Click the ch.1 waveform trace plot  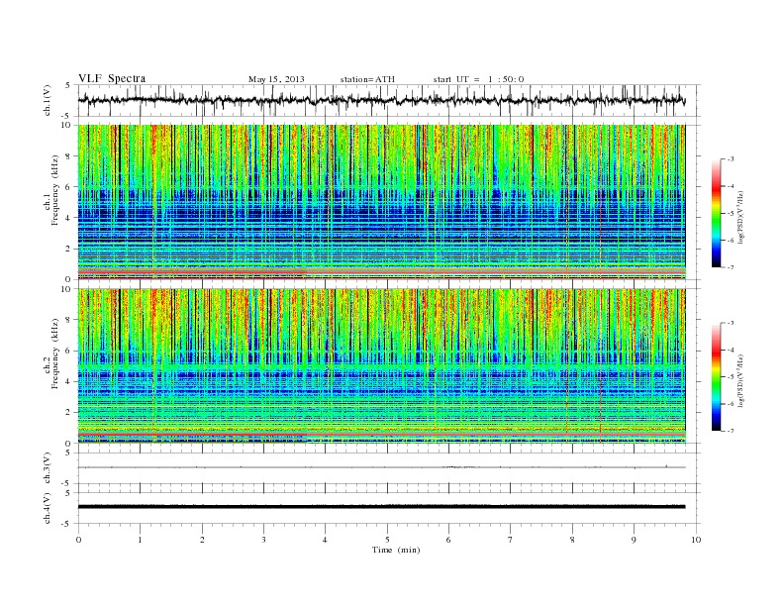(x=381, y=100)
